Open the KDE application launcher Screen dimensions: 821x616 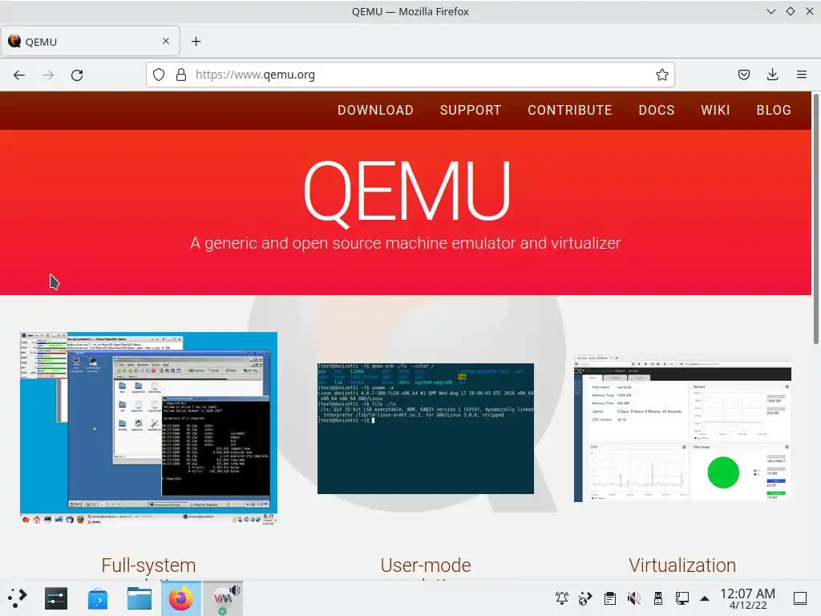(x=18, y=598)
